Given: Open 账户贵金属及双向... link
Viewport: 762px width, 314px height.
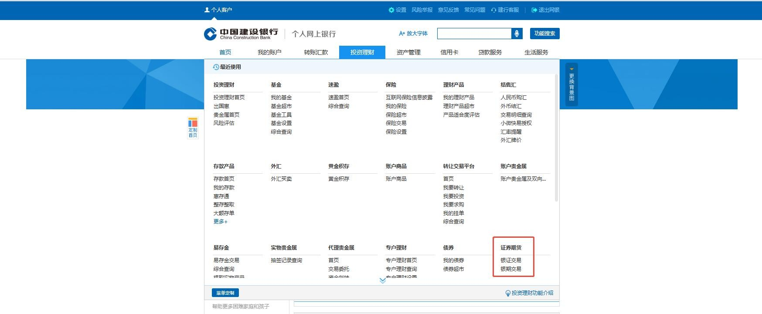Looking at the screenshot, I should [523, 179].
